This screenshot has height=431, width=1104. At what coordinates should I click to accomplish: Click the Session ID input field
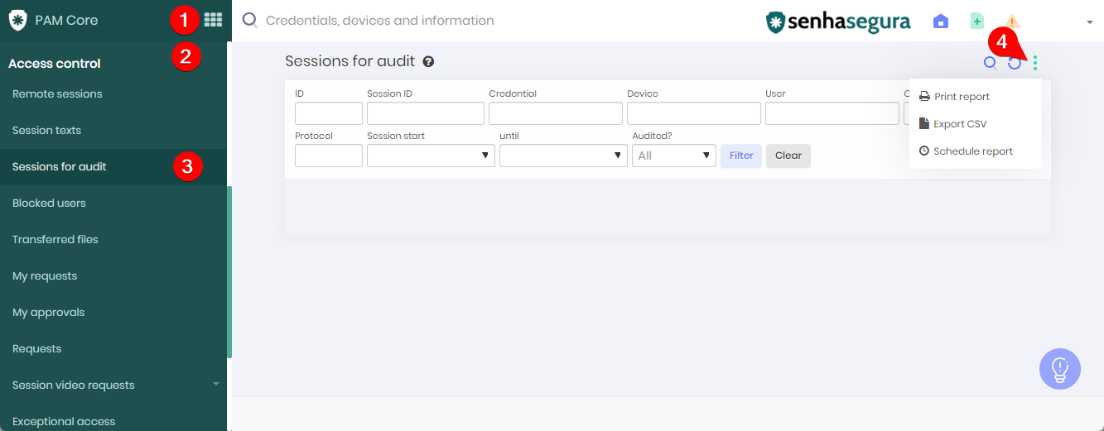click(426, 113)
